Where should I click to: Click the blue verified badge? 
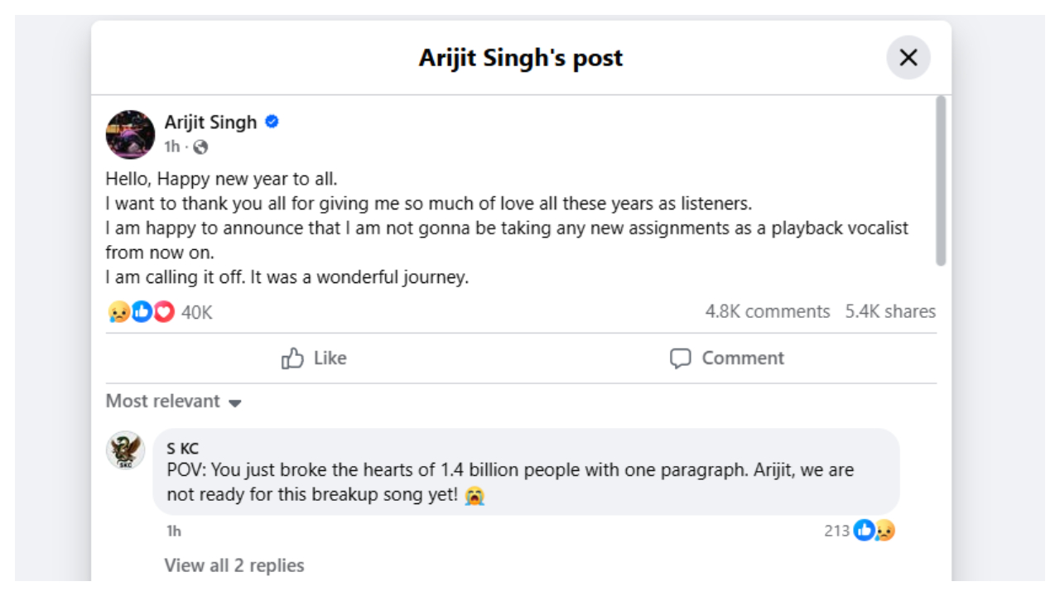tap(272, 122)
